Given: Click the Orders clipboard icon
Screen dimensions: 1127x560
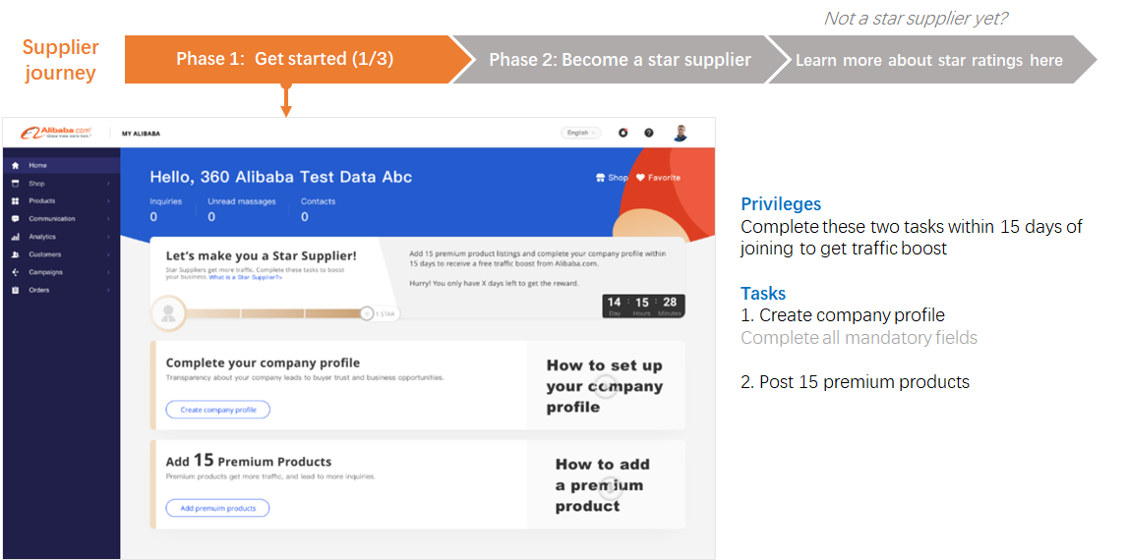Looking at the screenshot, I should tap(15, 291).
